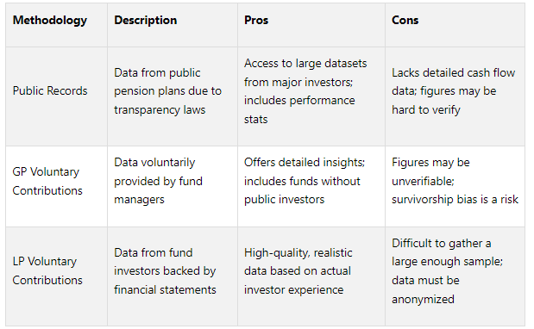Click the text 'hard to verify'

coord(426,109)
